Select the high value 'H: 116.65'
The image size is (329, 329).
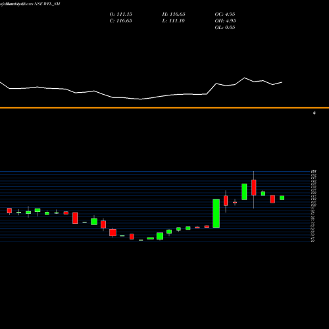pos(174,14)
